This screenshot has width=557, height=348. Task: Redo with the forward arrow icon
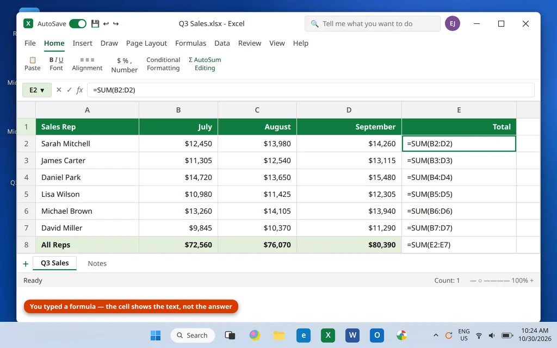tap(116, 23)
